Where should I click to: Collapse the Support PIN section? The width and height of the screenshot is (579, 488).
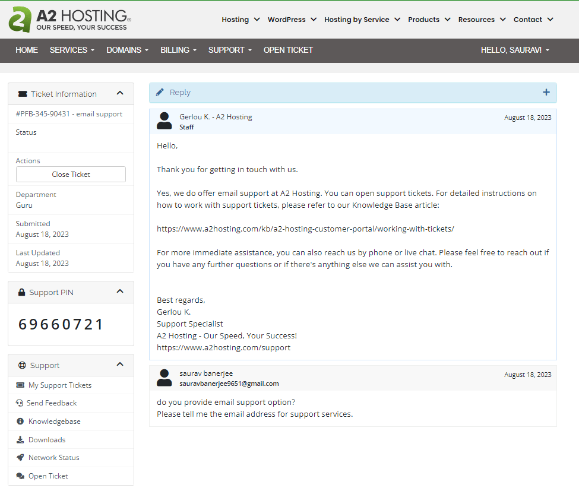coord(120,292)
